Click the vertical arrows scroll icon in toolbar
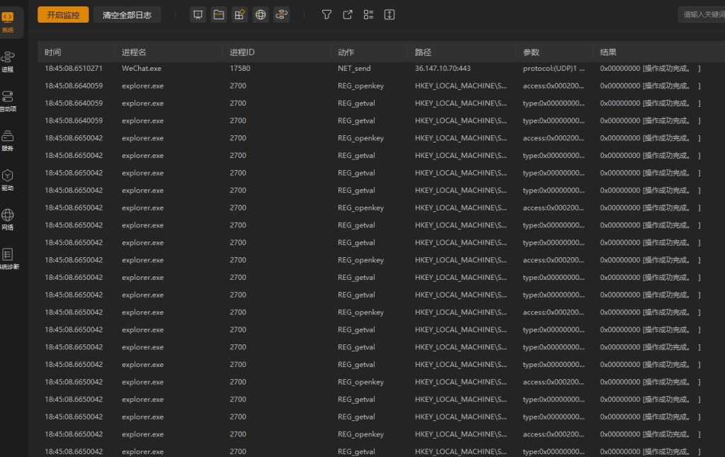Image resolution: width=725 pixels, height=457 pixels. (389, 15)
